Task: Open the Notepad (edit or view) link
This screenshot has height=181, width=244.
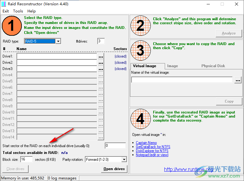Action: tap(152, 155)
